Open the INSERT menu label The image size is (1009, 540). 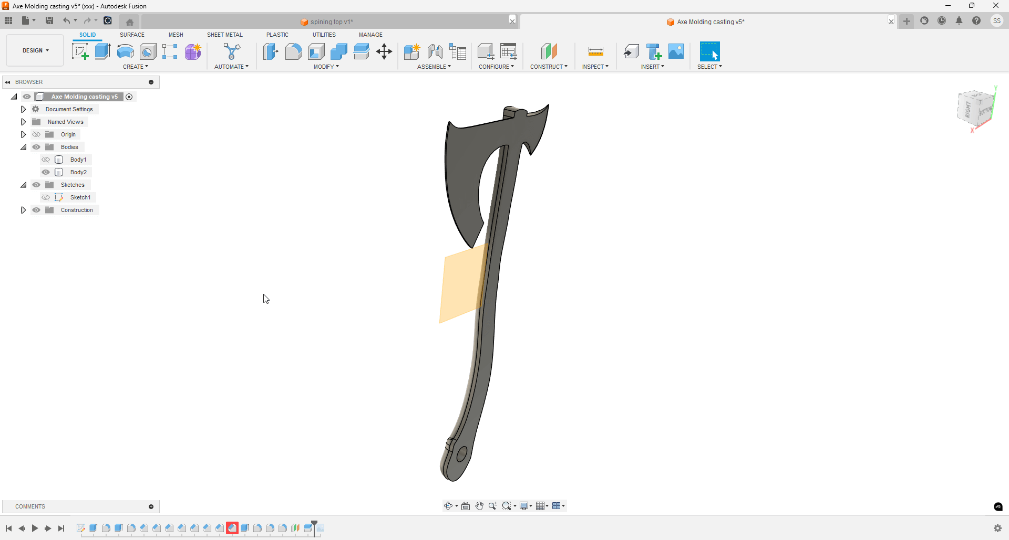point(653,67)
